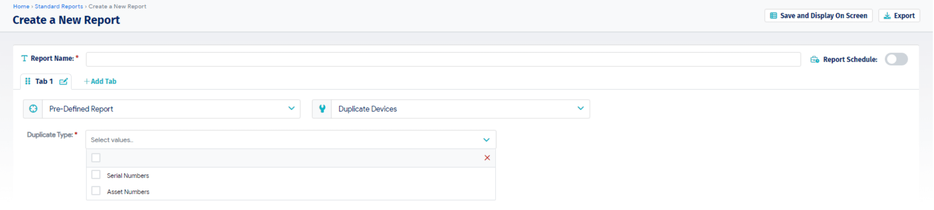Check the Asset Numbers checkbox
The height and width of the screenshot is (210, 934).
coord(96,191)
